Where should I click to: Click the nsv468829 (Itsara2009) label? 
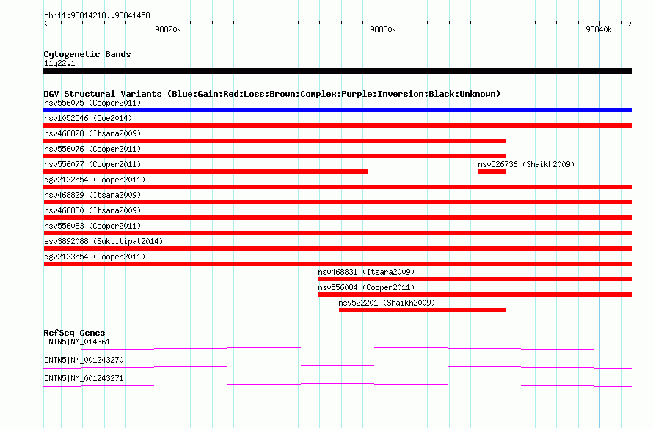click(92, 195)
